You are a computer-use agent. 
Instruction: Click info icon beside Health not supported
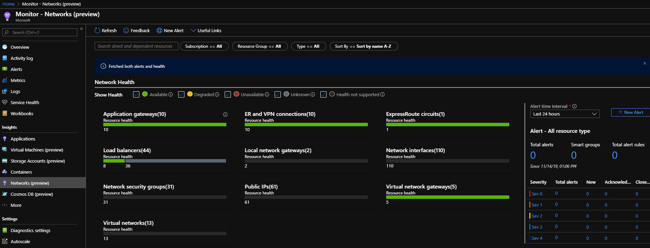click(382, 94)
